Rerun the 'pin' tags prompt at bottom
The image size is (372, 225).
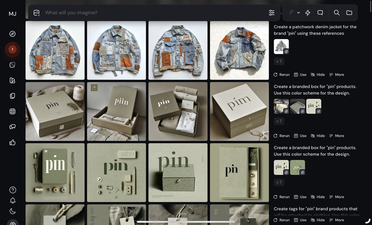pyautogui.click(x=281, y=220)
